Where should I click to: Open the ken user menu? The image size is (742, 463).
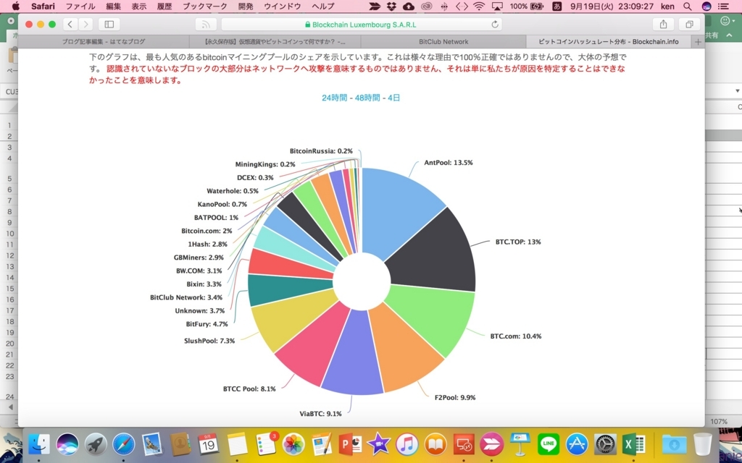(x=667, y=6)
